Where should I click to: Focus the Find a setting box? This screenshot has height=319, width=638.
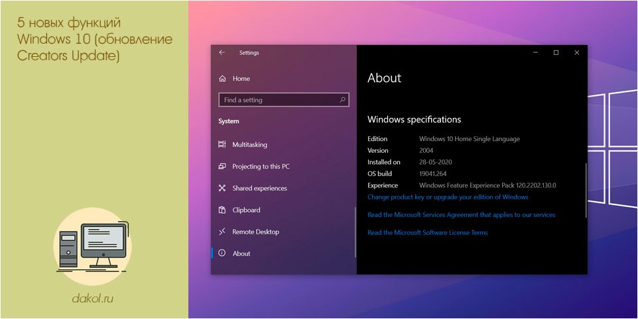(284, 100)
